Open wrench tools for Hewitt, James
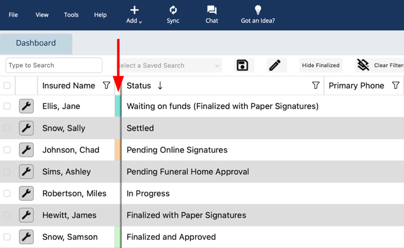404x248 pixels. coord(26,215)
